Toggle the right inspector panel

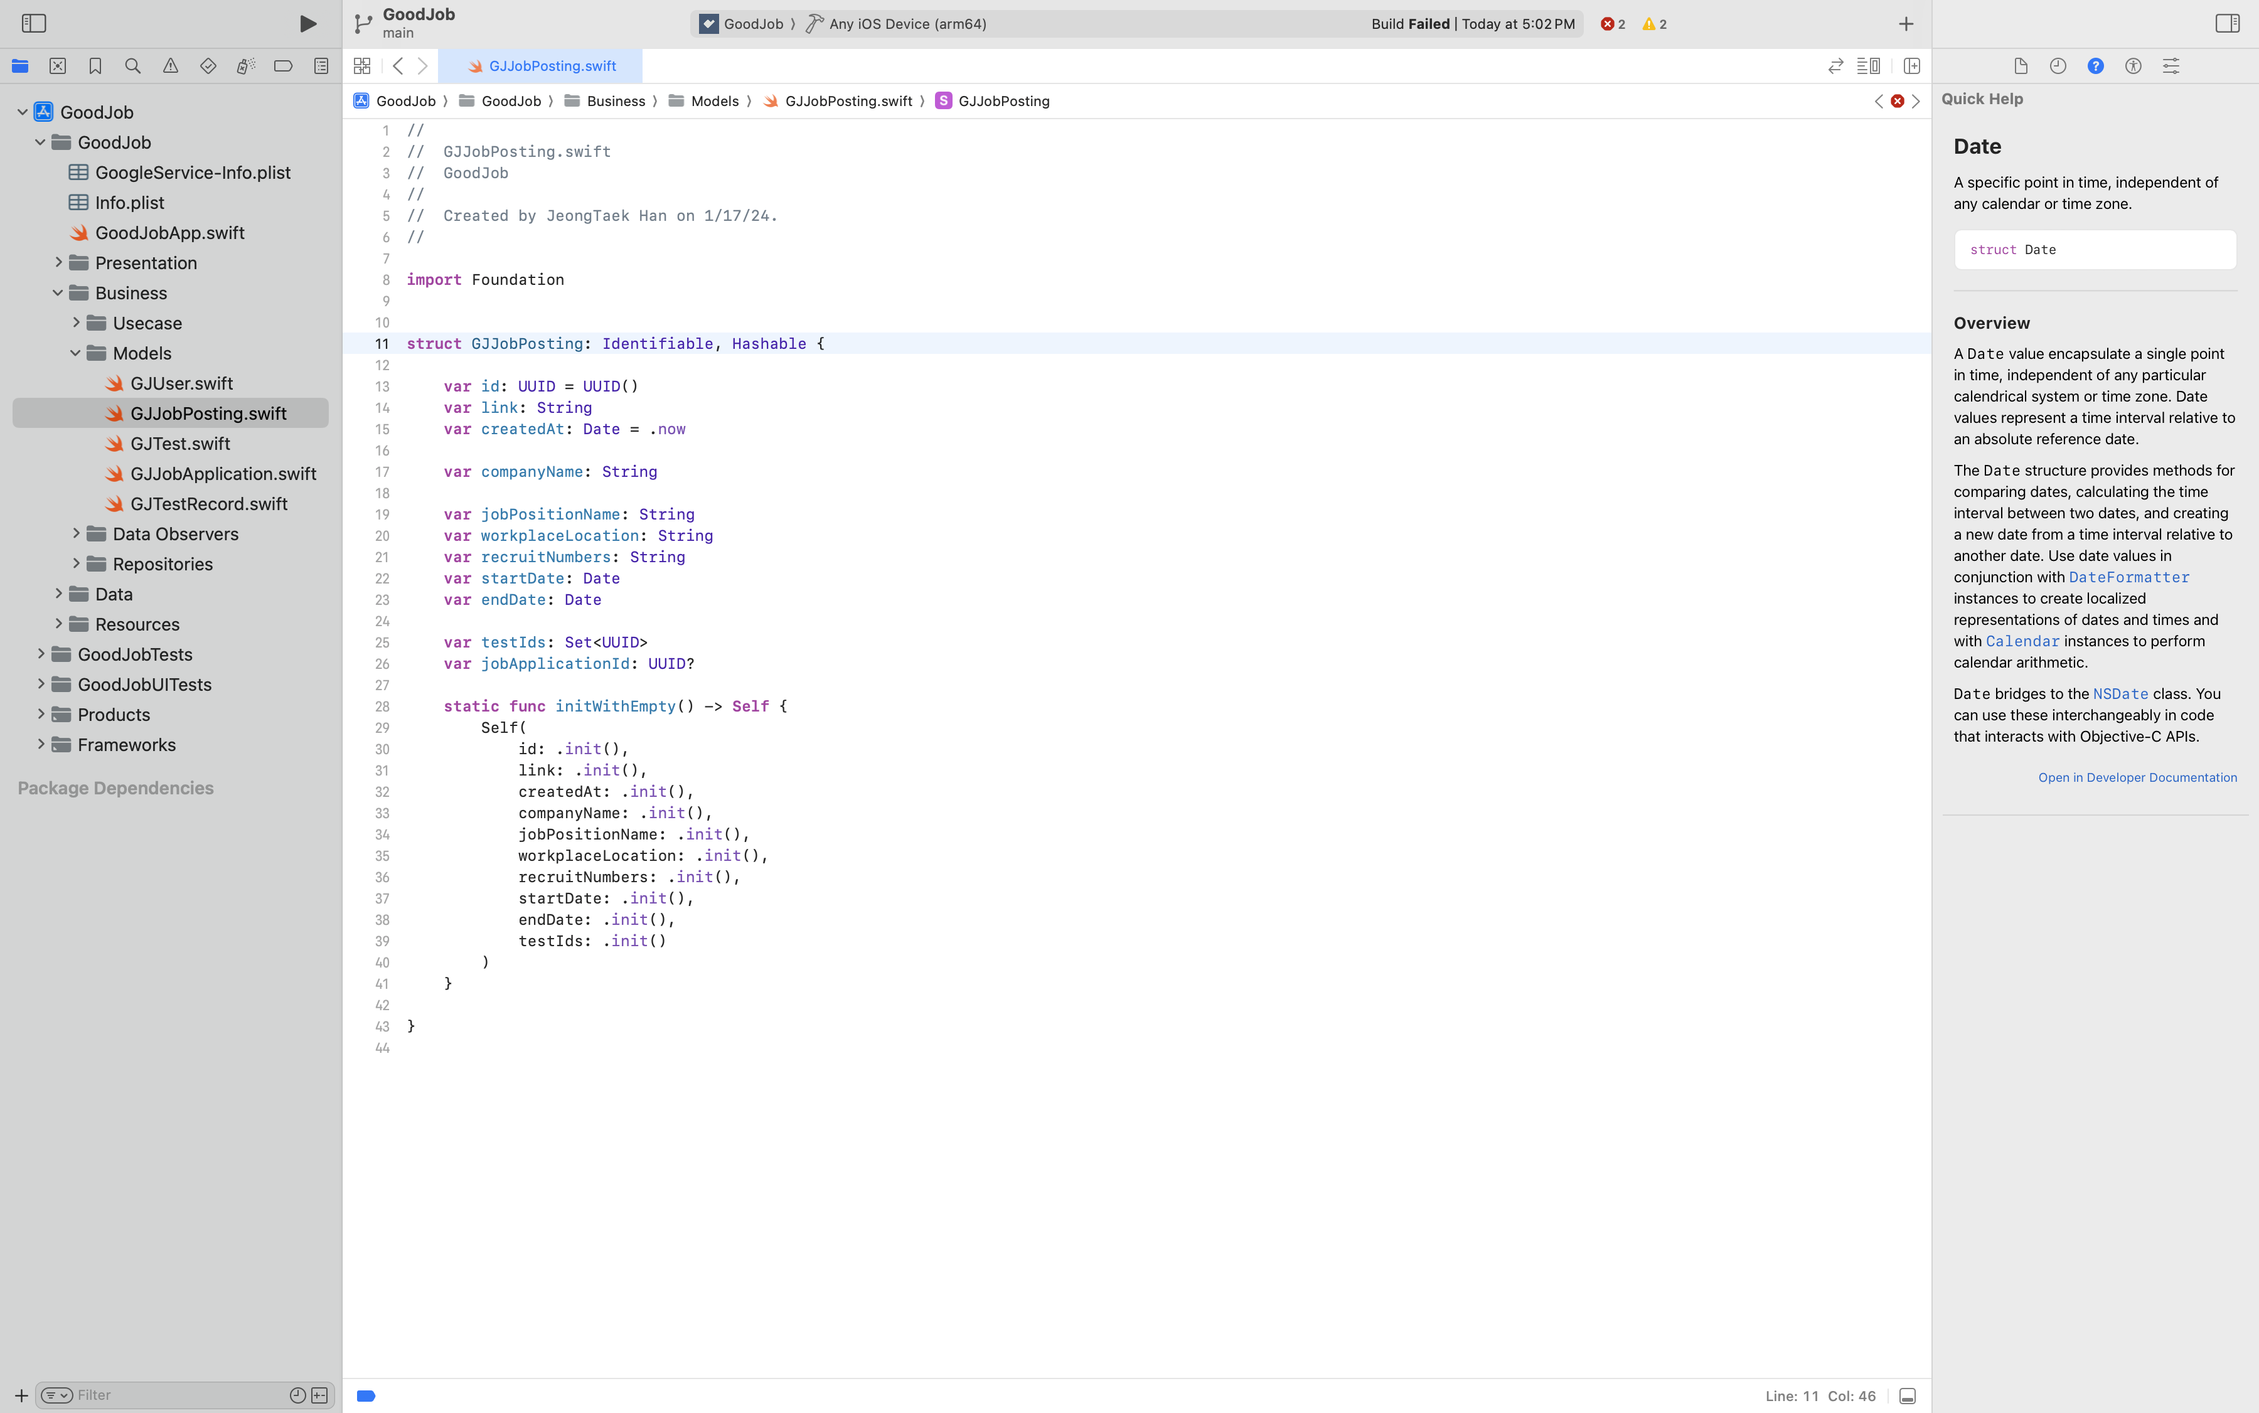[x=2226, y=23]
